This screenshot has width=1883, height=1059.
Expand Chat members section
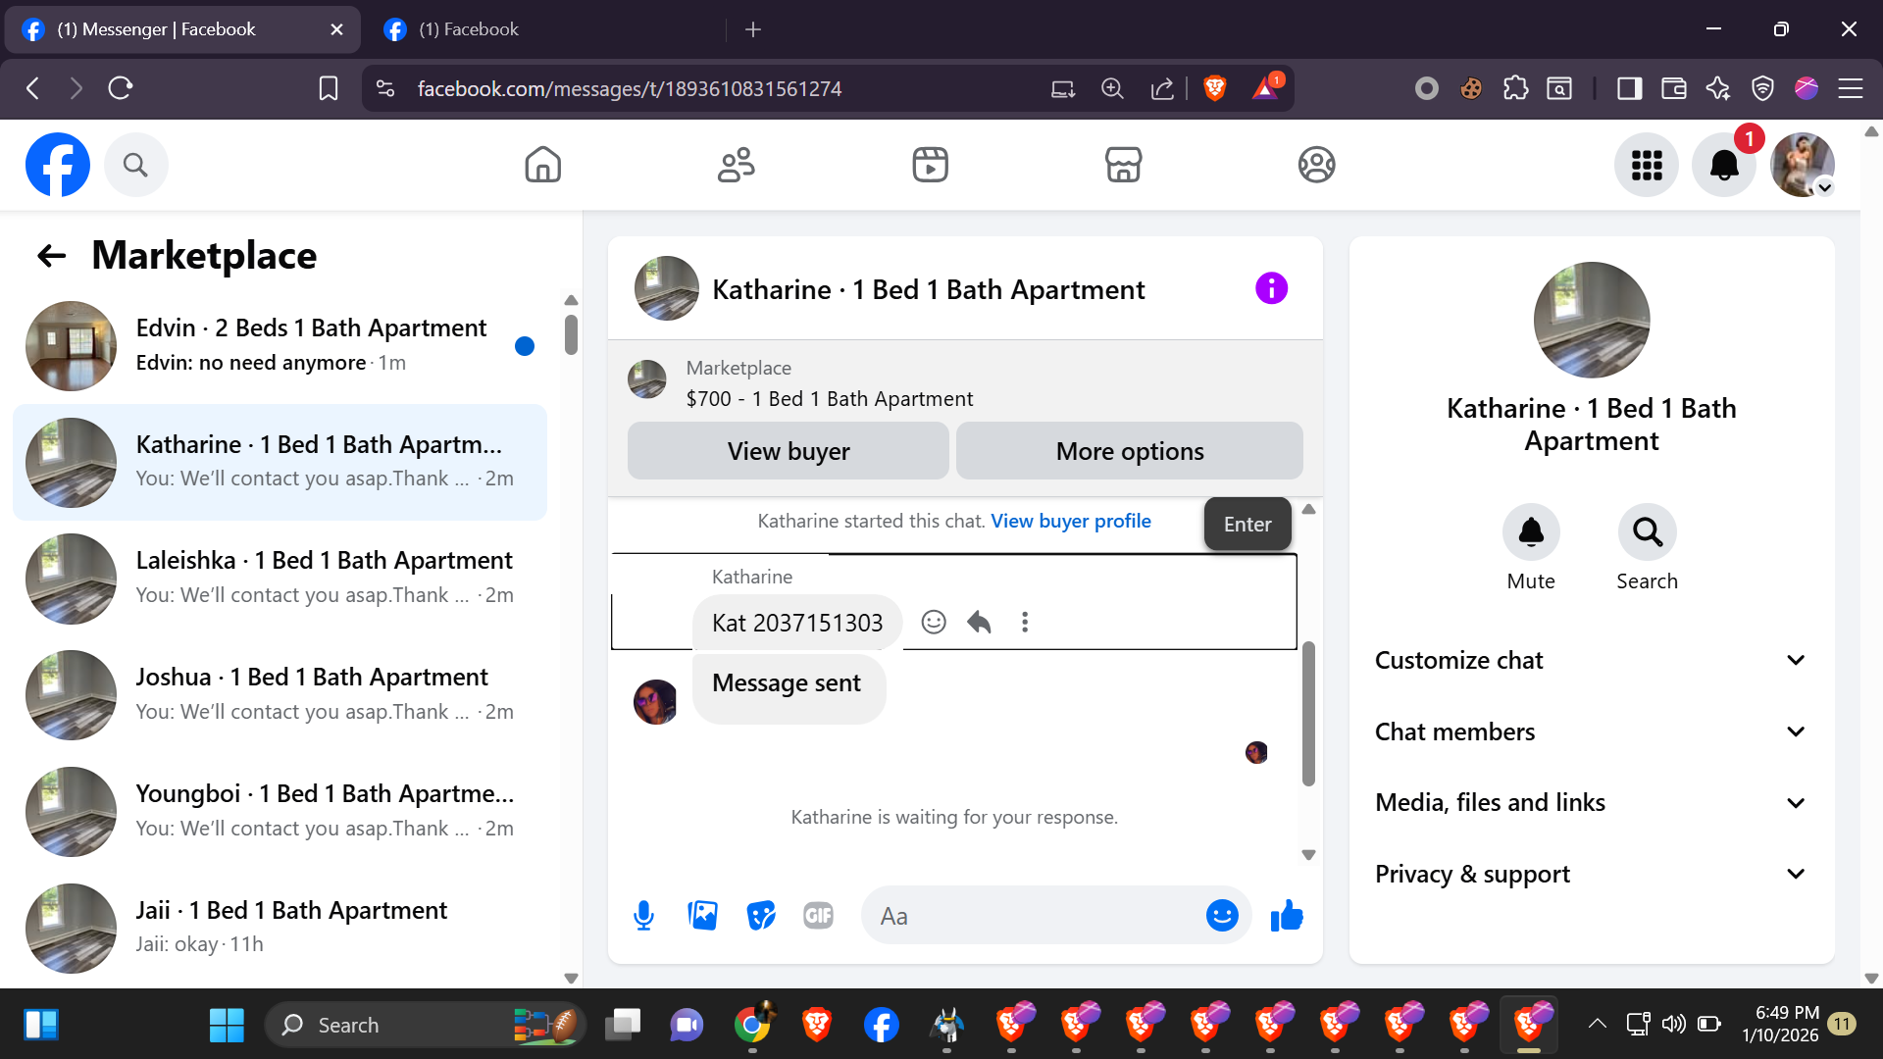point(1591,731)
